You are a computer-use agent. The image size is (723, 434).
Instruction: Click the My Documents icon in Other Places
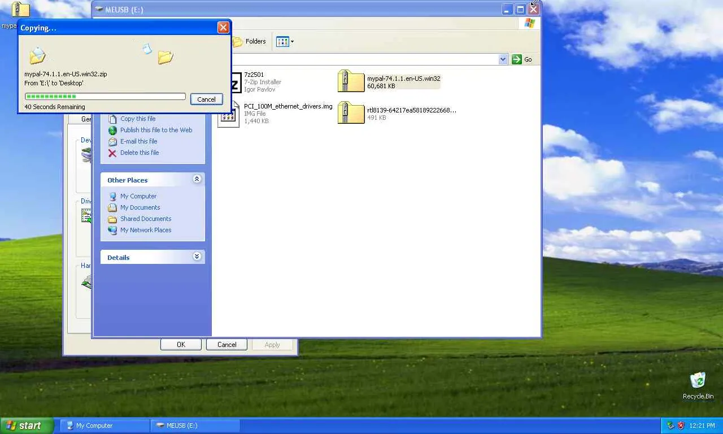pyautogui.click(x=112, y=207)
